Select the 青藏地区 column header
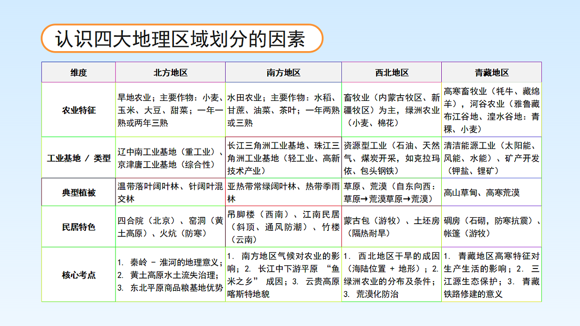The height and width of the screenshot is (326, 580). tap(492, 72)
